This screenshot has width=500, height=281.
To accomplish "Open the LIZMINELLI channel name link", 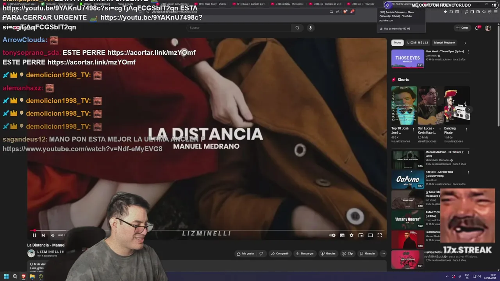I will [x=49, y=252].
